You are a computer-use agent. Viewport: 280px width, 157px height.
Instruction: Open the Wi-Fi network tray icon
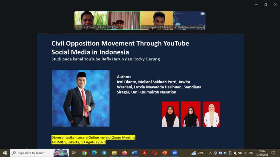(x=245, y=153)
